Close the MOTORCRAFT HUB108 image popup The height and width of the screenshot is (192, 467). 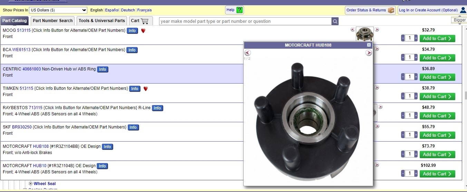click(369, 45)
